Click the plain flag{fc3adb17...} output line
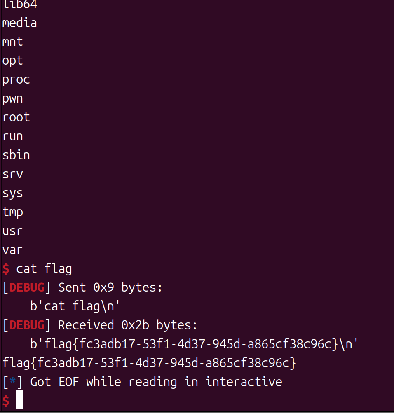 (x=149, y=363)
